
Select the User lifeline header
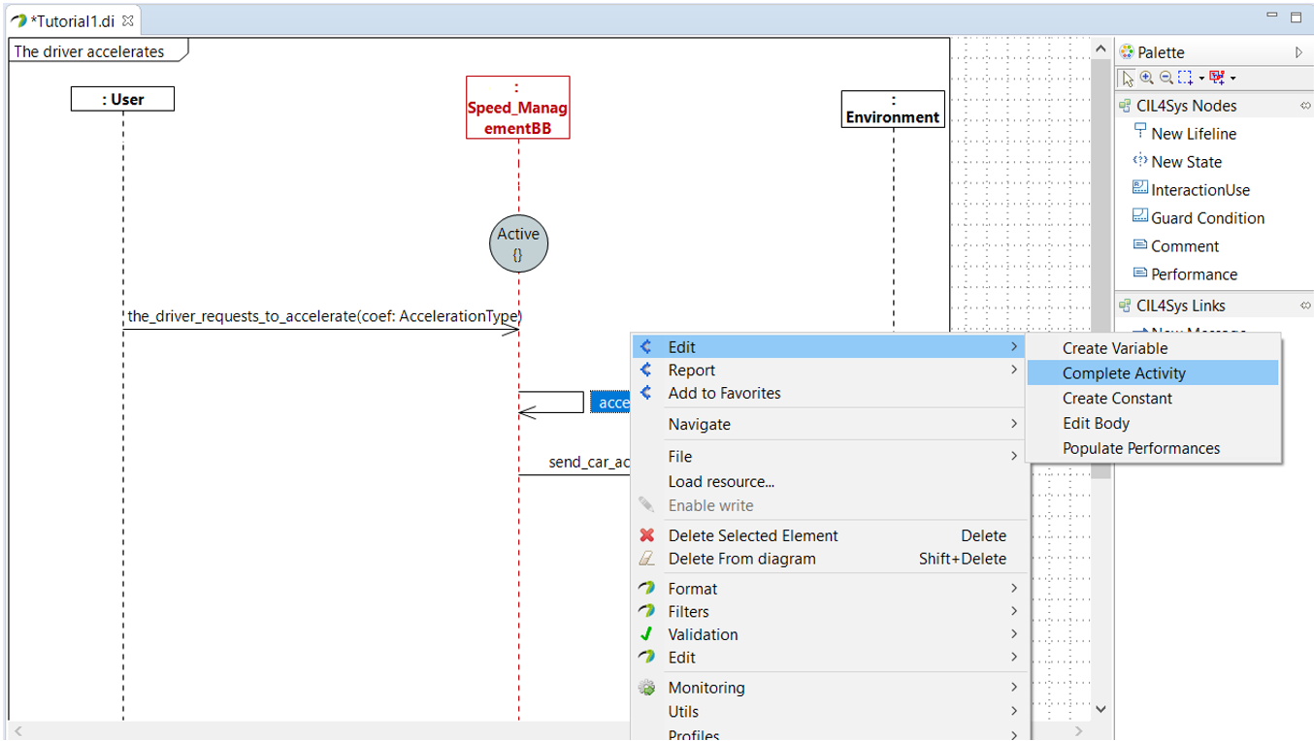point(122,99)
